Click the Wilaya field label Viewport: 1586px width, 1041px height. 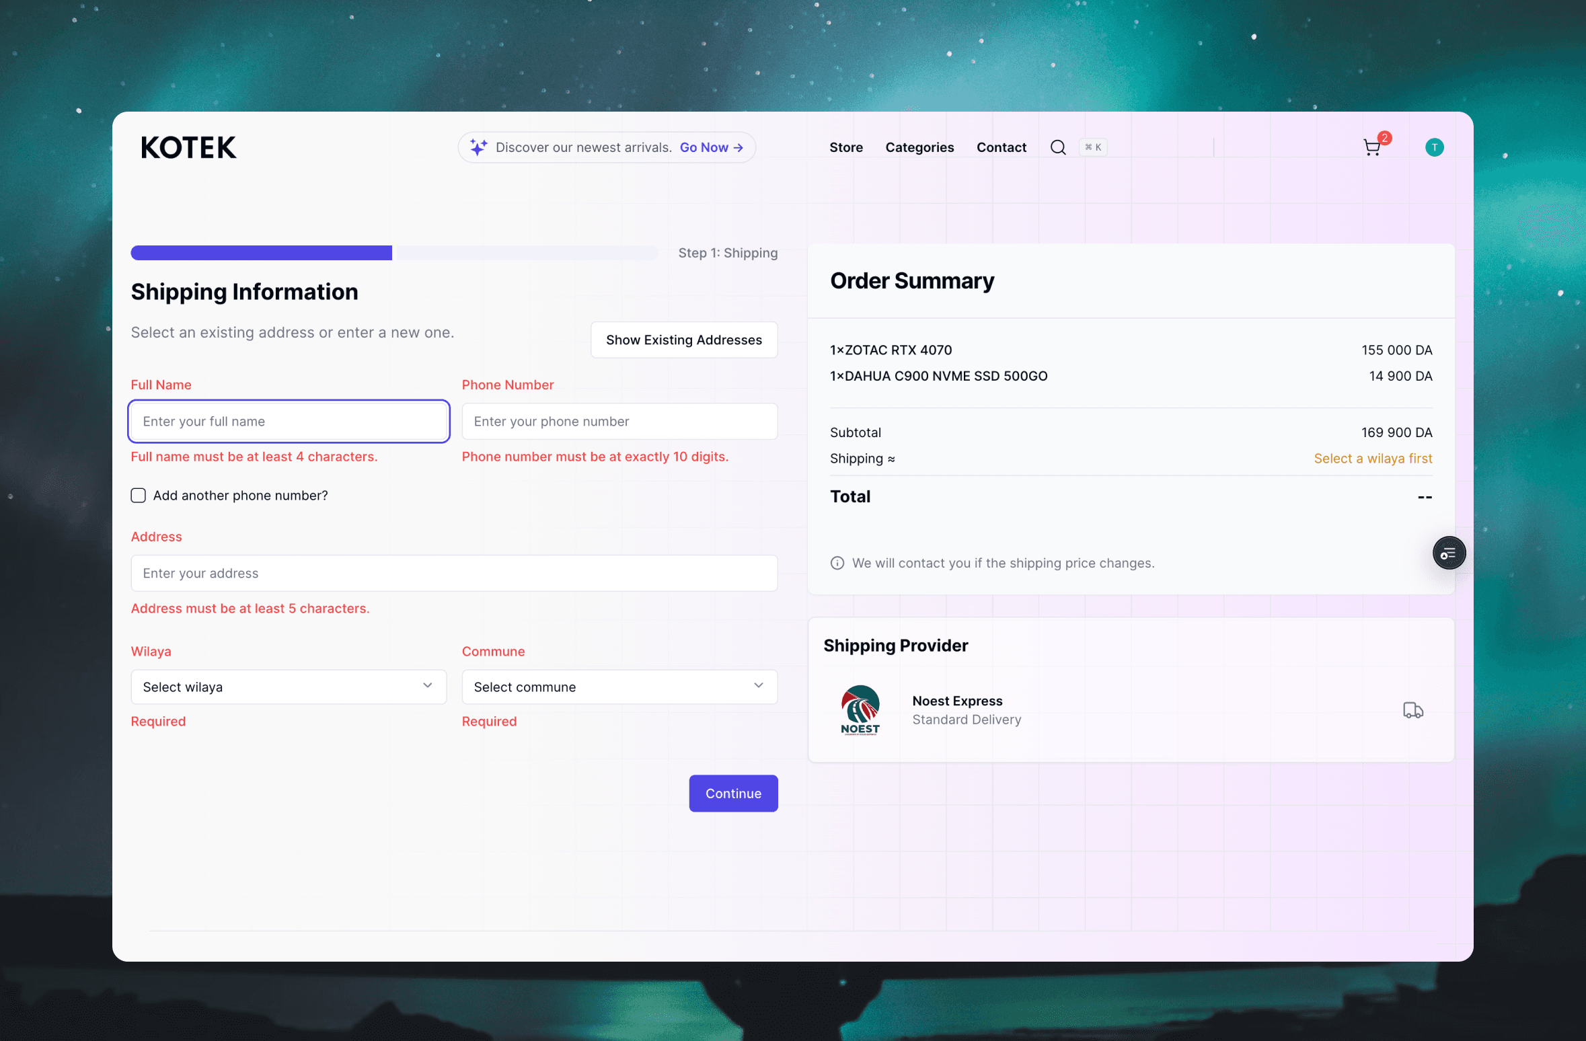click(x=151, y=651)
